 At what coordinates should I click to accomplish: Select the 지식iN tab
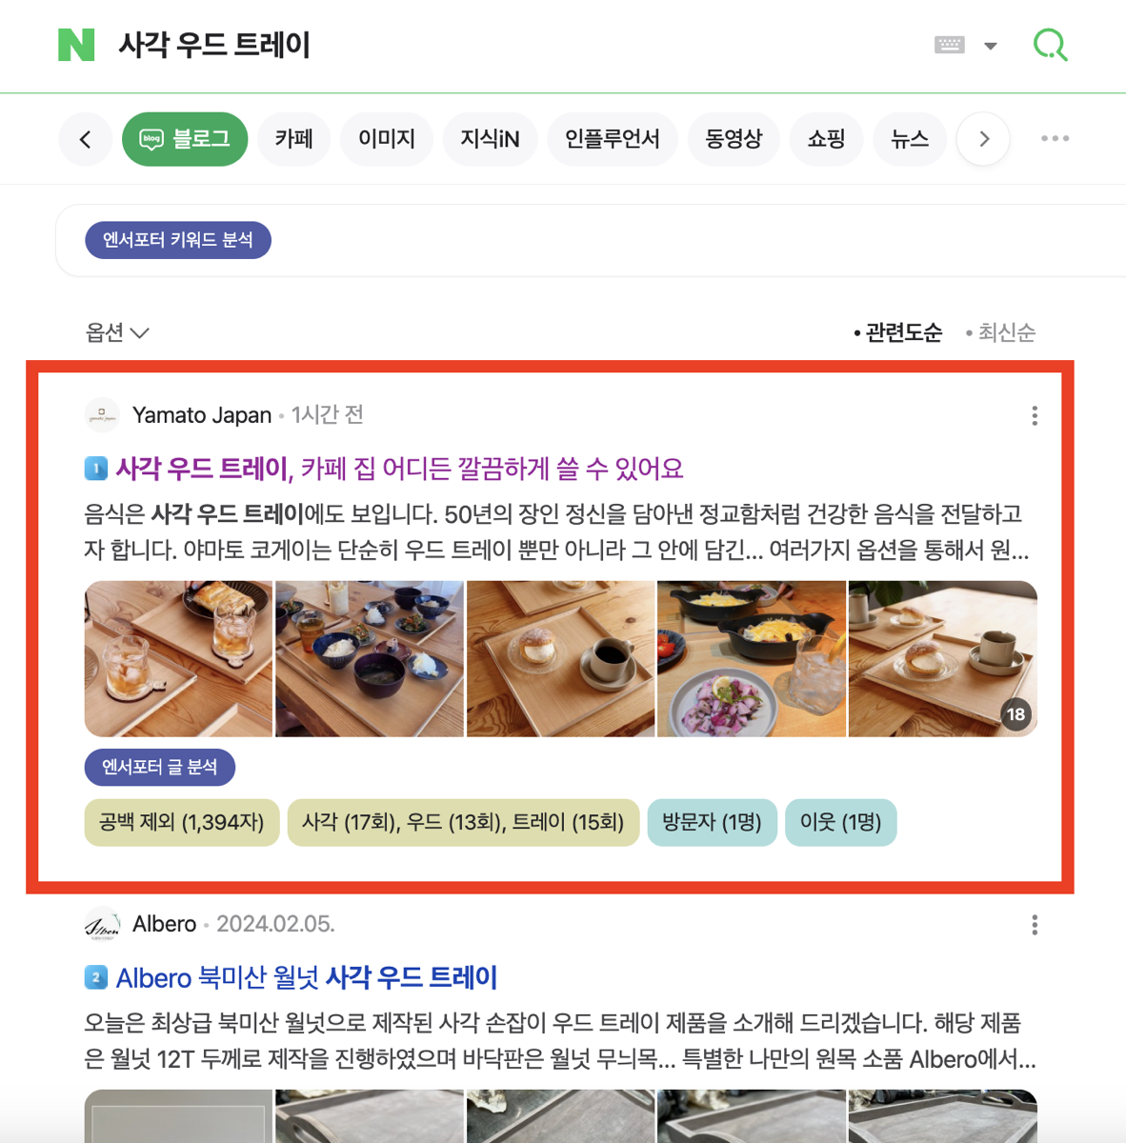(490, 139)
